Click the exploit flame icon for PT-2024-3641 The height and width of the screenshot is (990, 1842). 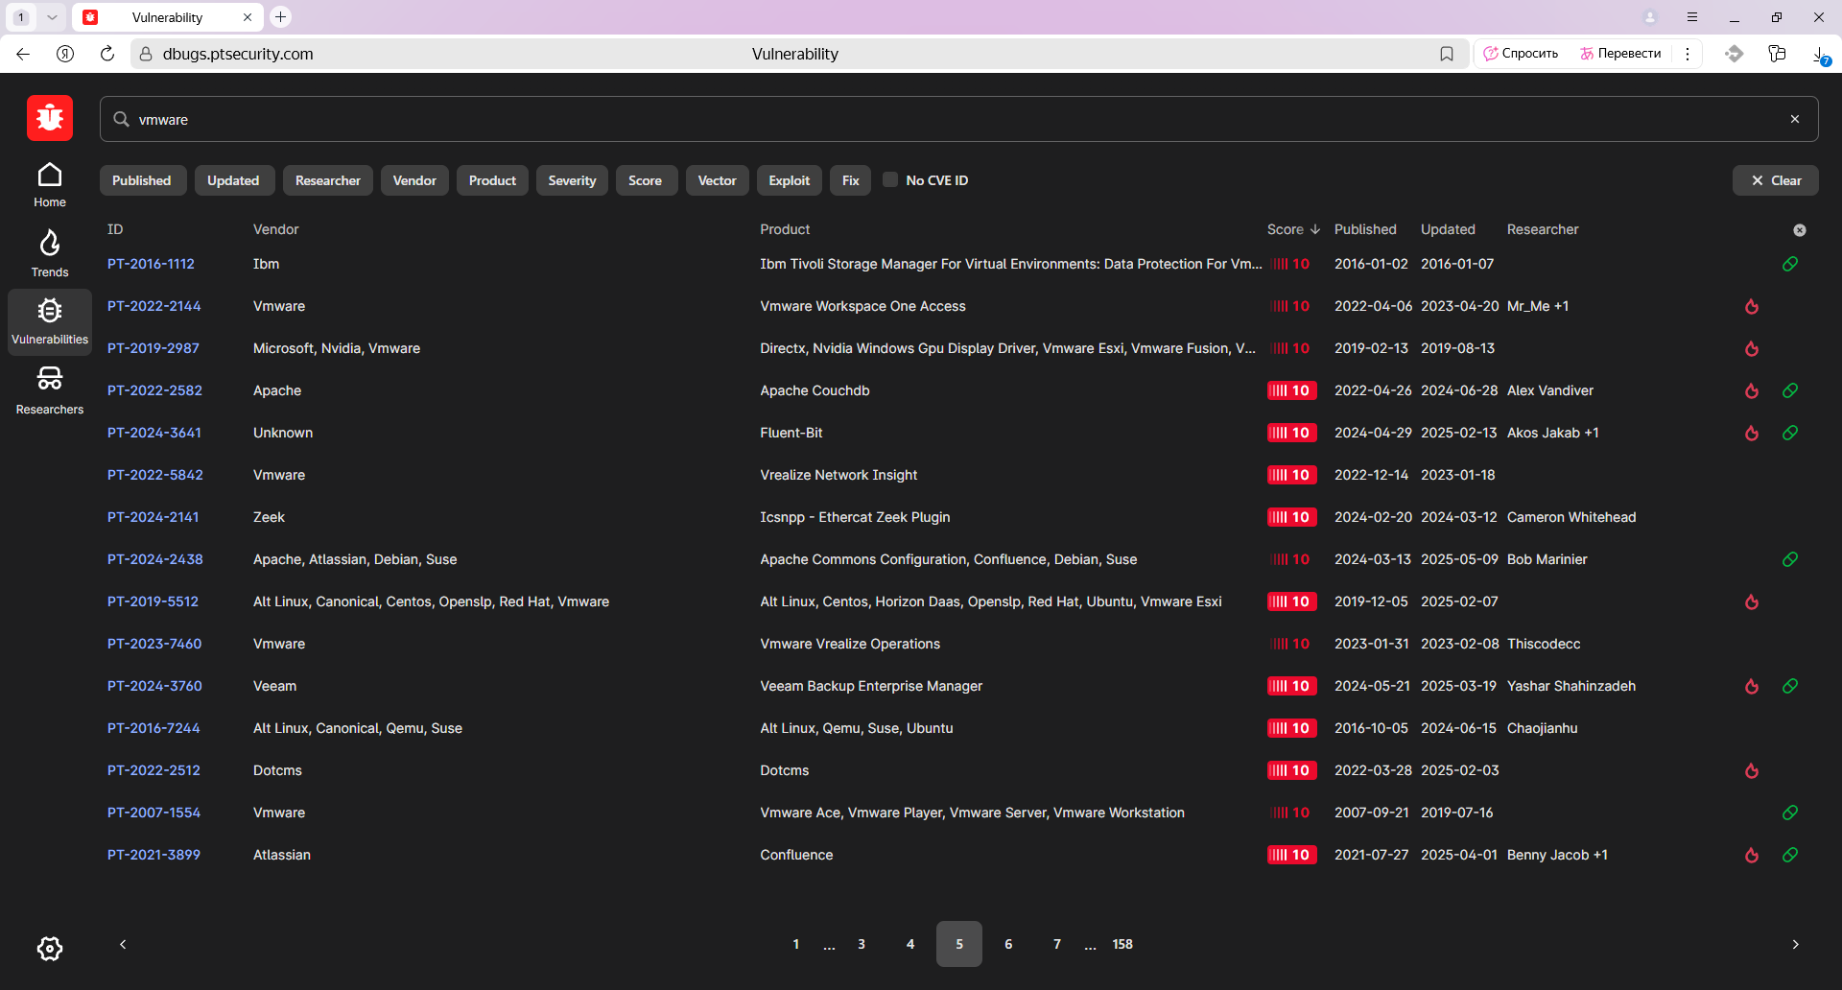(1752, 433)
